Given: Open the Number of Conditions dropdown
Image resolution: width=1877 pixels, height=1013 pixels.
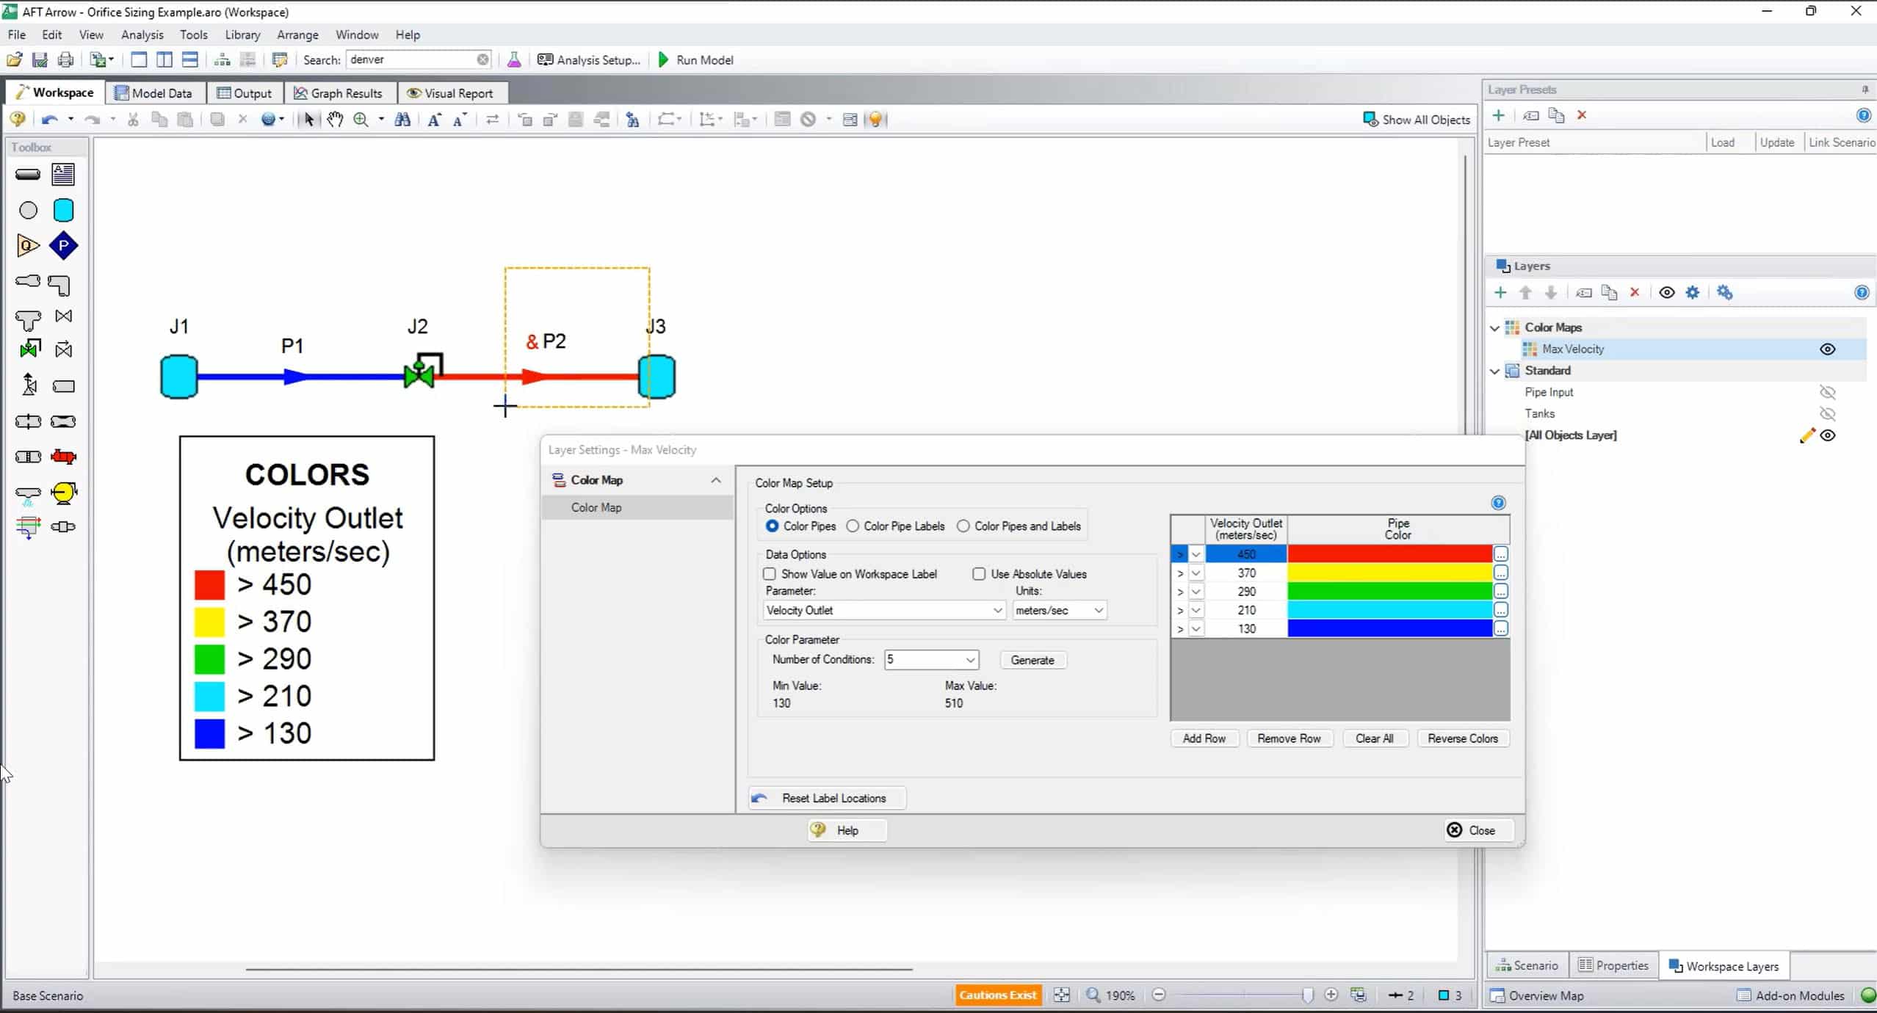Looking at the screenshot, I should pyautogui.click(x=969, y=660).
